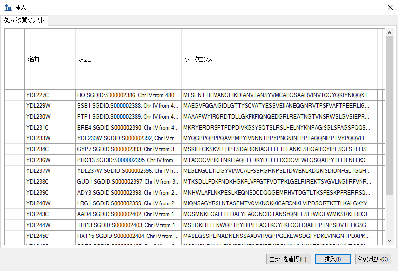
Task: Select the タンパク質のリスト tab
Action: [24, 20]
